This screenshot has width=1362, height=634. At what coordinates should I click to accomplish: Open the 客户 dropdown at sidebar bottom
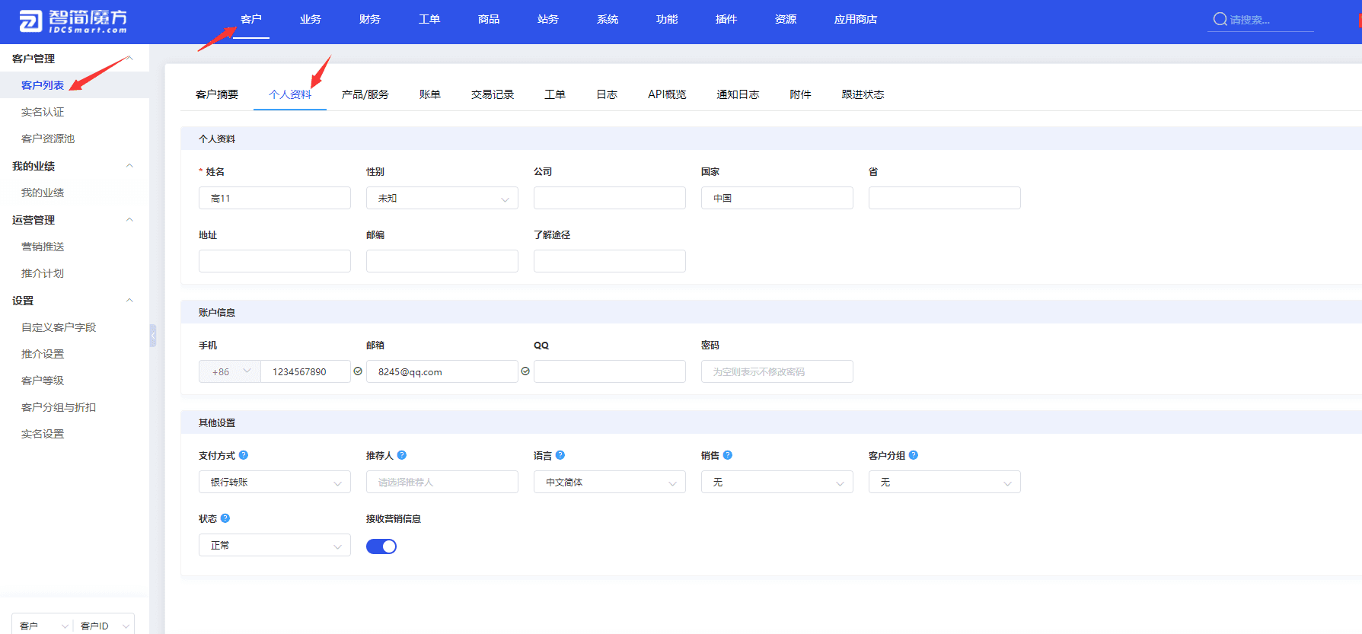43,625
